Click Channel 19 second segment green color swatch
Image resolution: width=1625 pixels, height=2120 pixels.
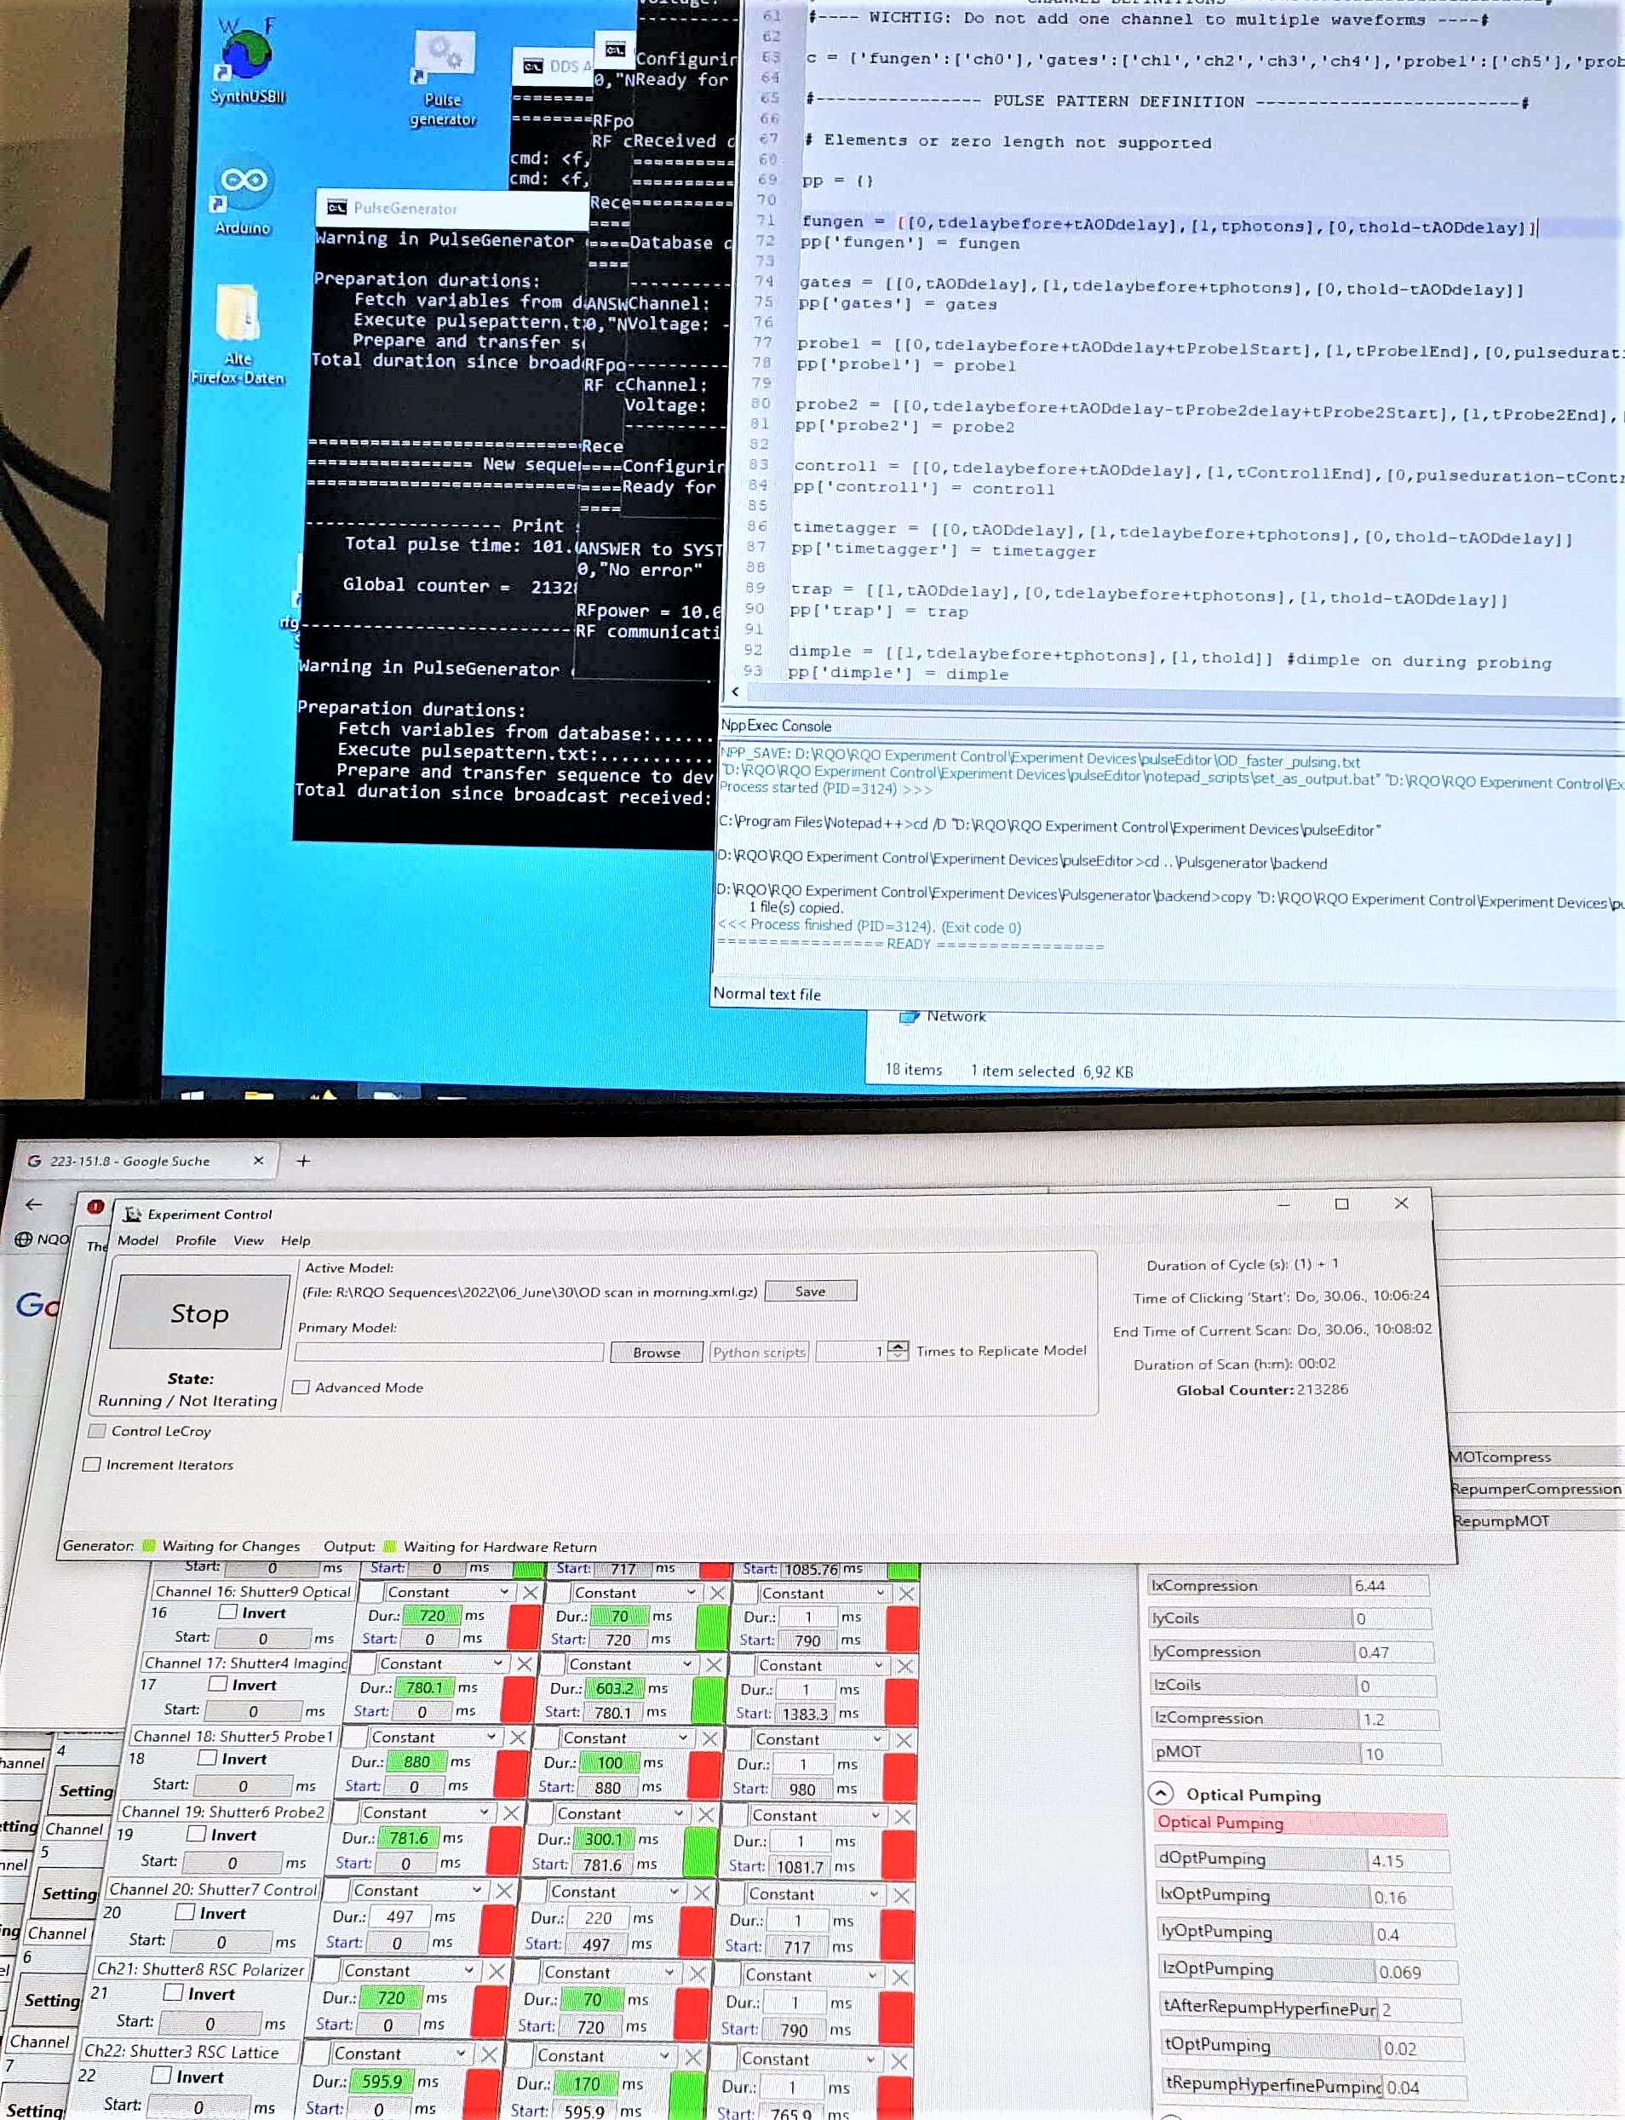pyautogui.click(x=698, y=1851)
